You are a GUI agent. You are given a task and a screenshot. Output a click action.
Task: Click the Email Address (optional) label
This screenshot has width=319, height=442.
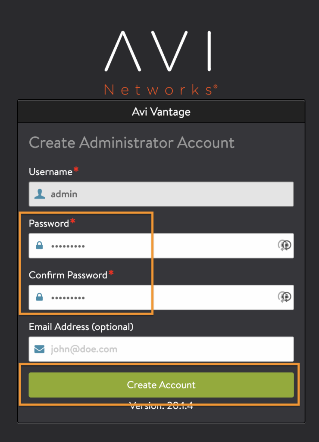81,327
